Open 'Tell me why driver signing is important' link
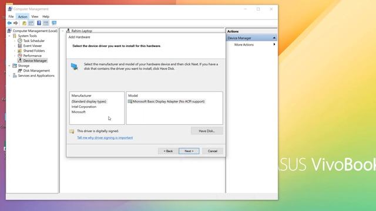The width and height of the screenshot is (376, 211). [105, 138]
